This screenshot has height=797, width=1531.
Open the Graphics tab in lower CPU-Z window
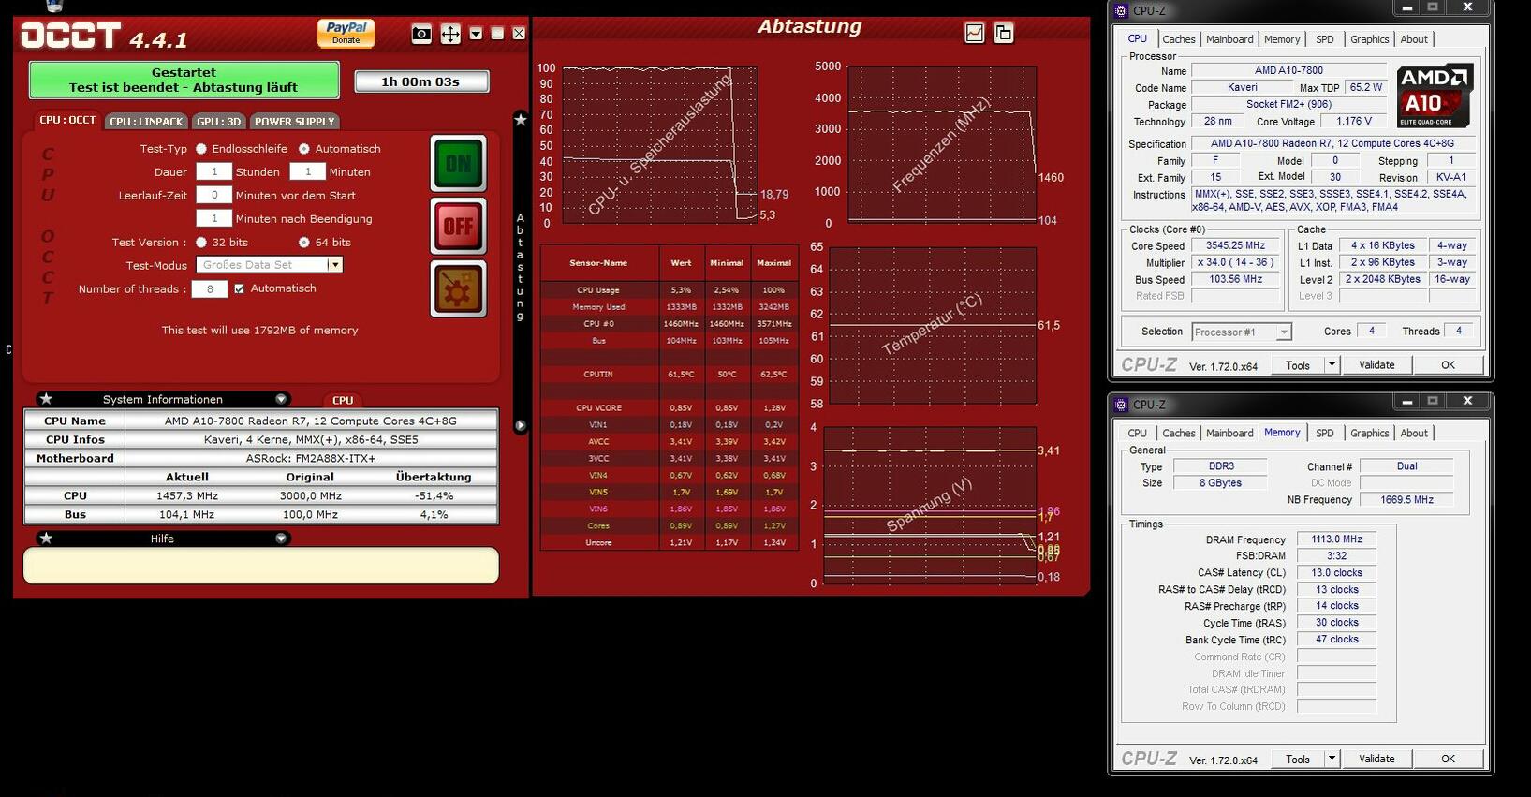pyautogui.click(x=1369, y=434)
